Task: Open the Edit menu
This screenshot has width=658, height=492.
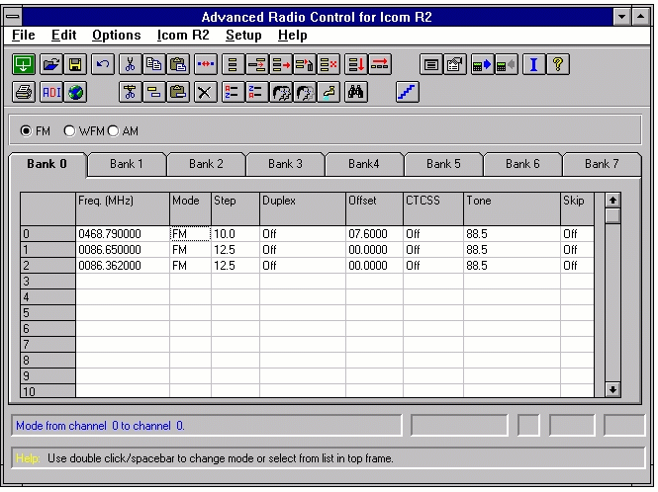Action: pyautogui.click(x=63, y=36)
